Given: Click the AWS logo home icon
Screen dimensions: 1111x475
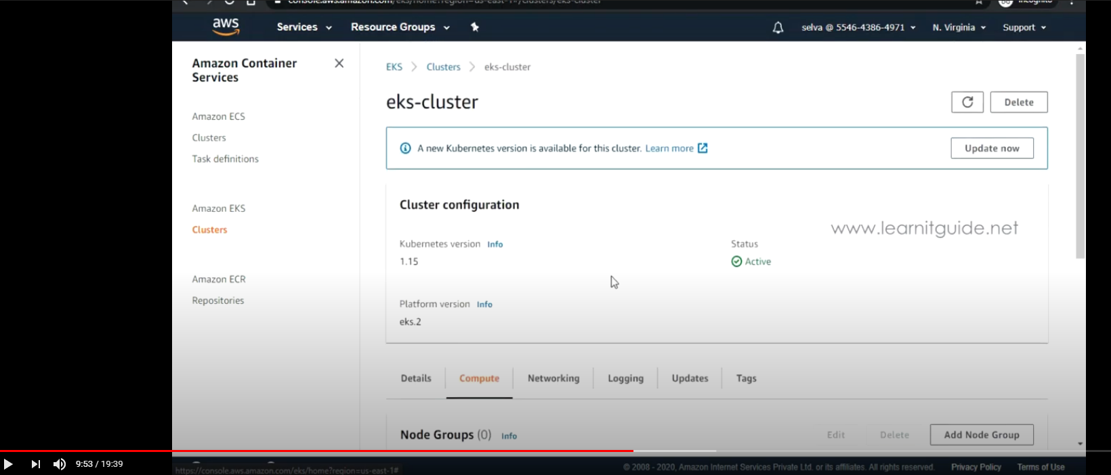Looking at the screenshot, I should pyautogui.click(x=226, y=26).
